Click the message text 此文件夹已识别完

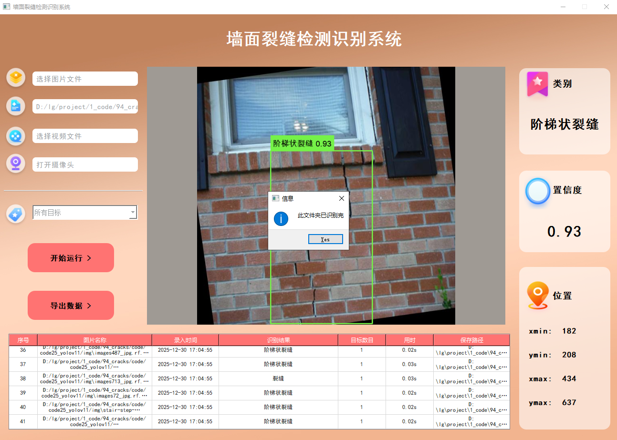point(321,215)
